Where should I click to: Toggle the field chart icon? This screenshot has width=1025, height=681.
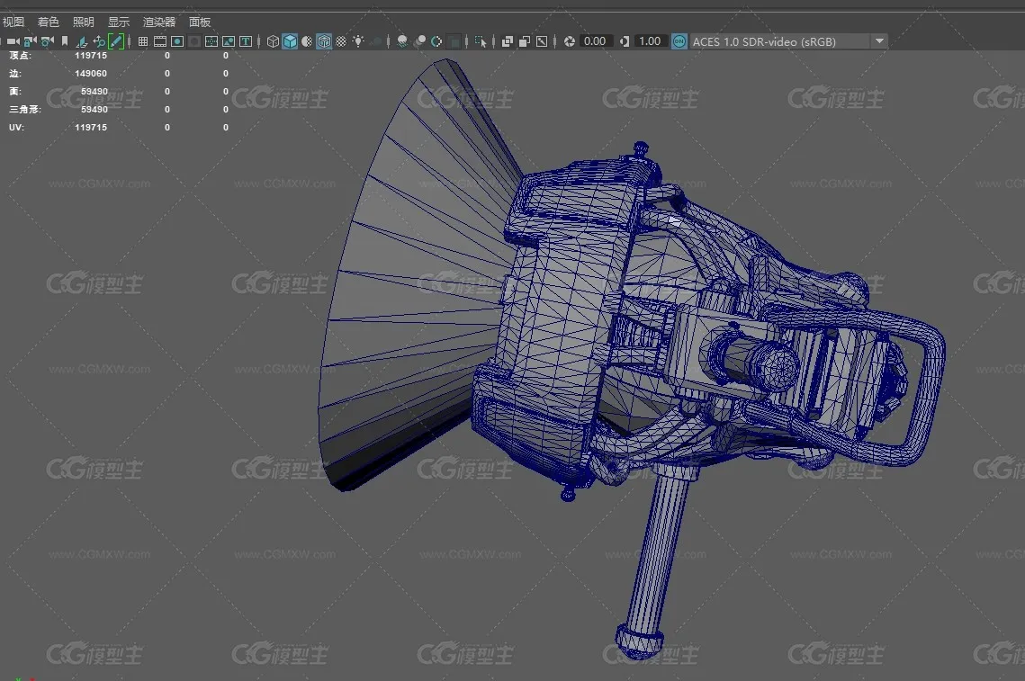pos(211,41)
